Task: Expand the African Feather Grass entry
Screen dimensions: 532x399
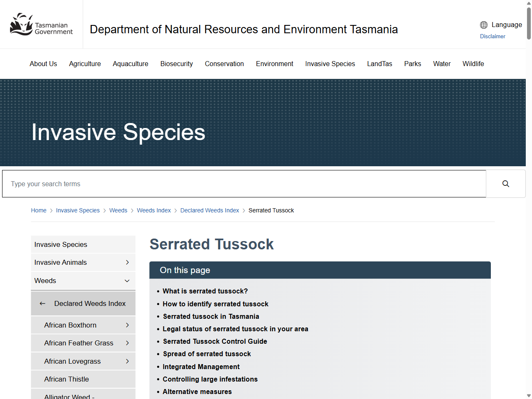Action: [x=127, y=343]
